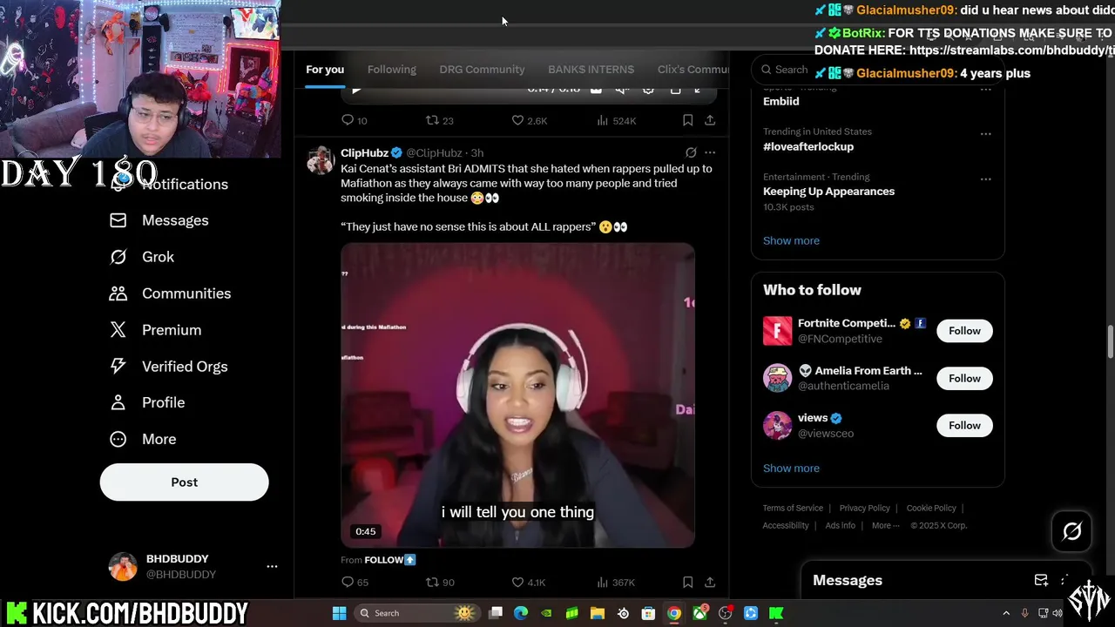
Task: Open the Kick app in the taskbar
Action: 776,613
